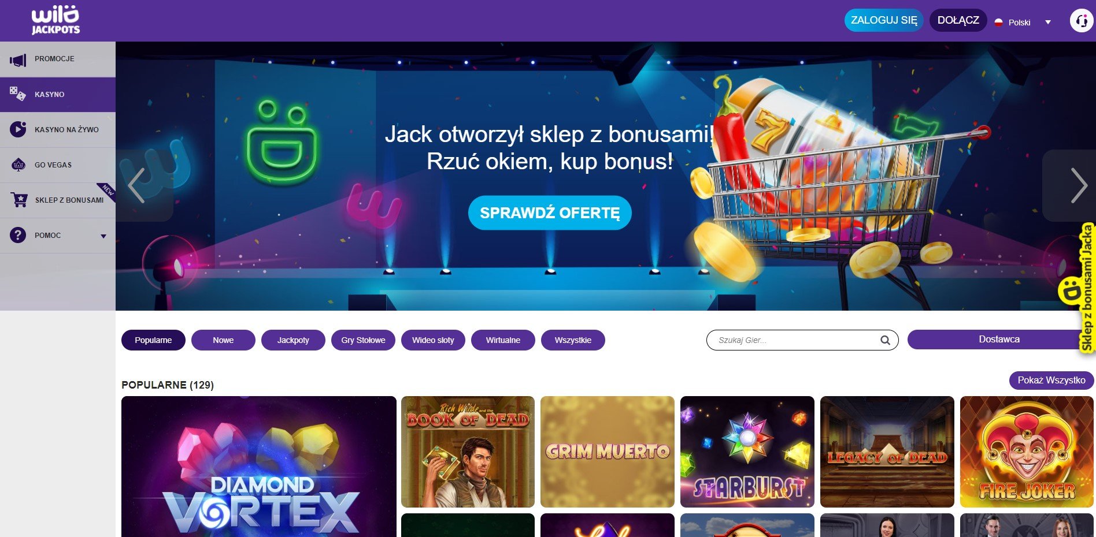Select the Kasyno dice icon
1096x537 pixels.
pos(18,94)
